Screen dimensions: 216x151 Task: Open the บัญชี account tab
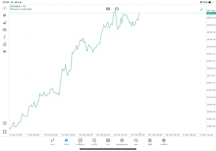click(x=150, y=142)
